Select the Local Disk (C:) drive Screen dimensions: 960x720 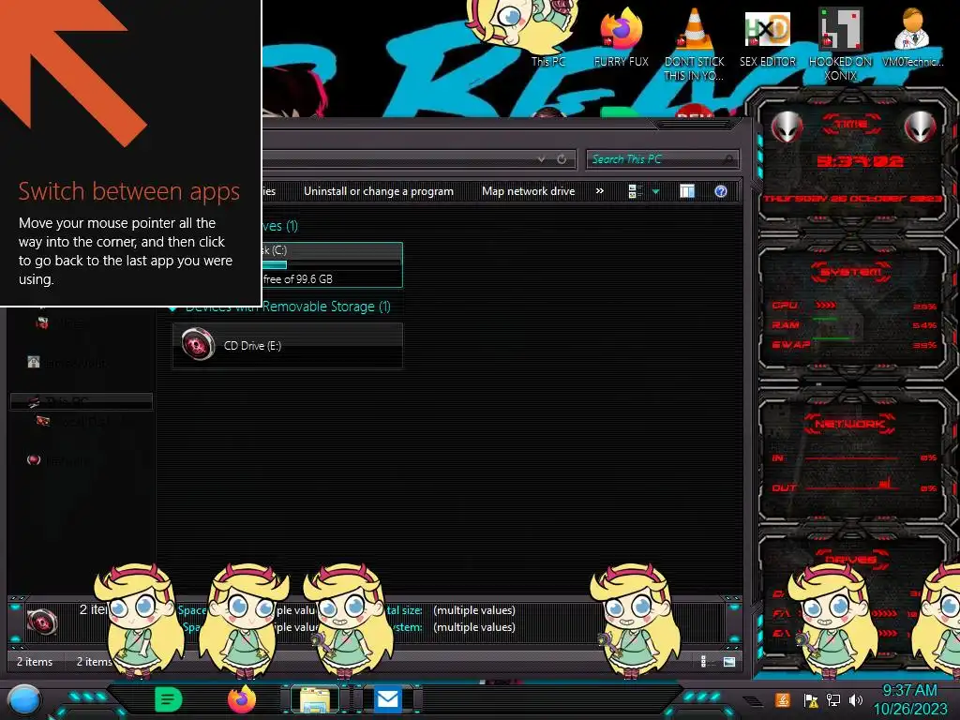tap(332, 264)
